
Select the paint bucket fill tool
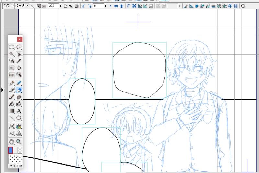[11, 104]
